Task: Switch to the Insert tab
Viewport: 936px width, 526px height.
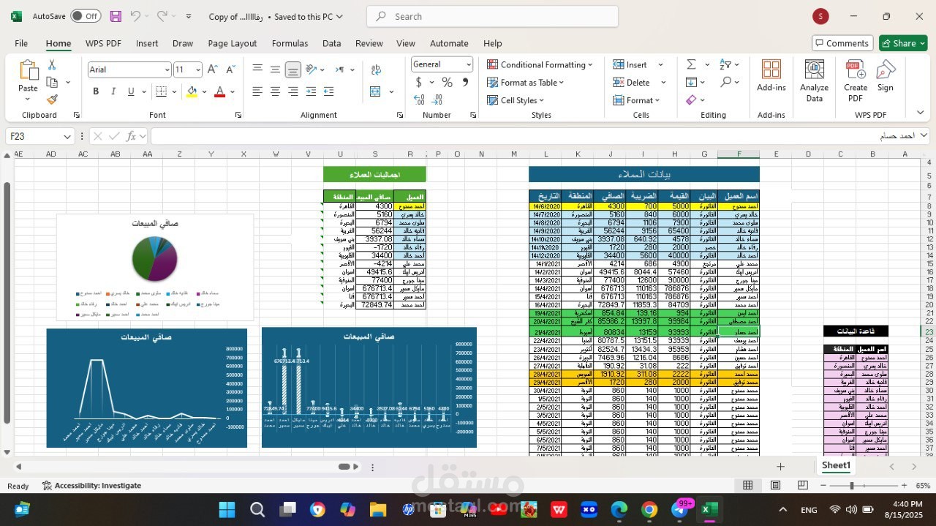Action: tap(146, 43)
